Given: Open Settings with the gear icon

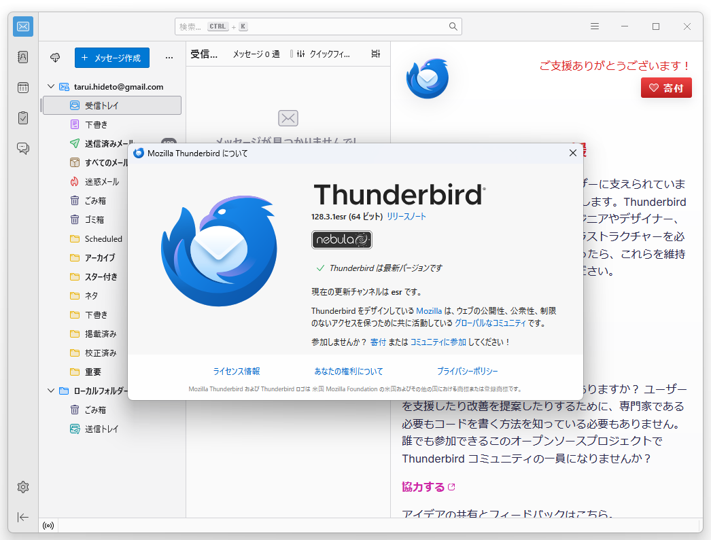Looking at the screenshot, I should [22, 487].
